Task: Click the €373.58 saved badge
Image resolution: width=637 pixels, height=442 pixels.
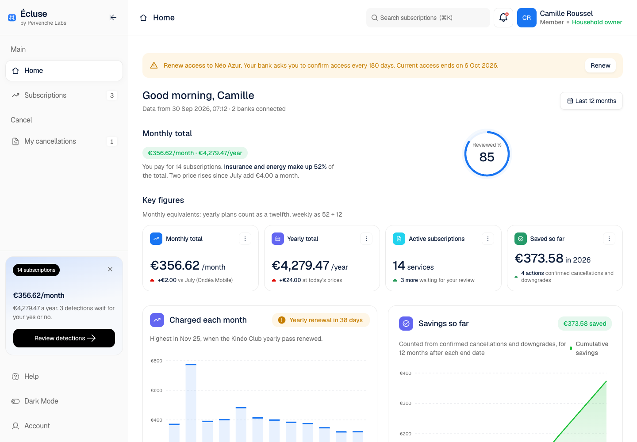Action: pyautogui.click(x=585, y=324)
